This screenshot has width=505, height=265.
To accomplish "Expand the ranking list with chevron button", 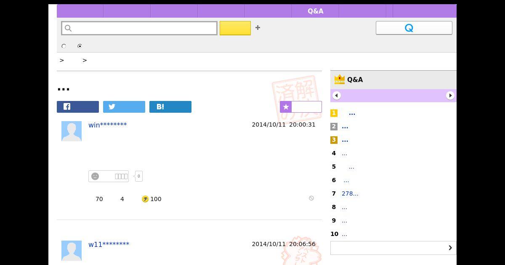I will coord(393,248).
